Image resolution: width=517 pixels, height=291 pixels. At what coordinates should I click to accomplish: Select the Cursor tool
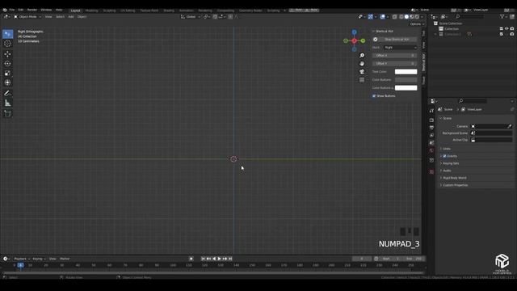tap(7, 44)
